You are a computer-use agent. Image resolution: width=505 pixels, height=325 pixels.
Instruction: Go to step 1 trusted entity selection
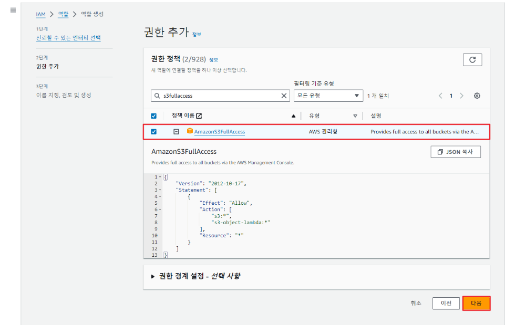tap(68, 38)
